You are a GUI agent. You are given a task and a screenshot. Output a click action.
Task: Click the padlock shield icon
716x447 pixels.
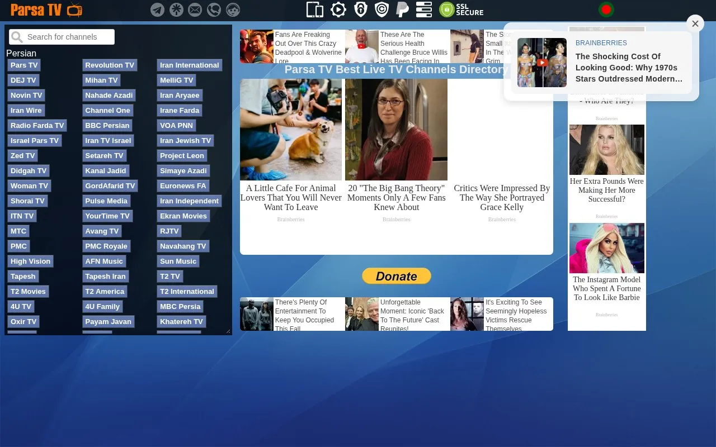[361, 9]
